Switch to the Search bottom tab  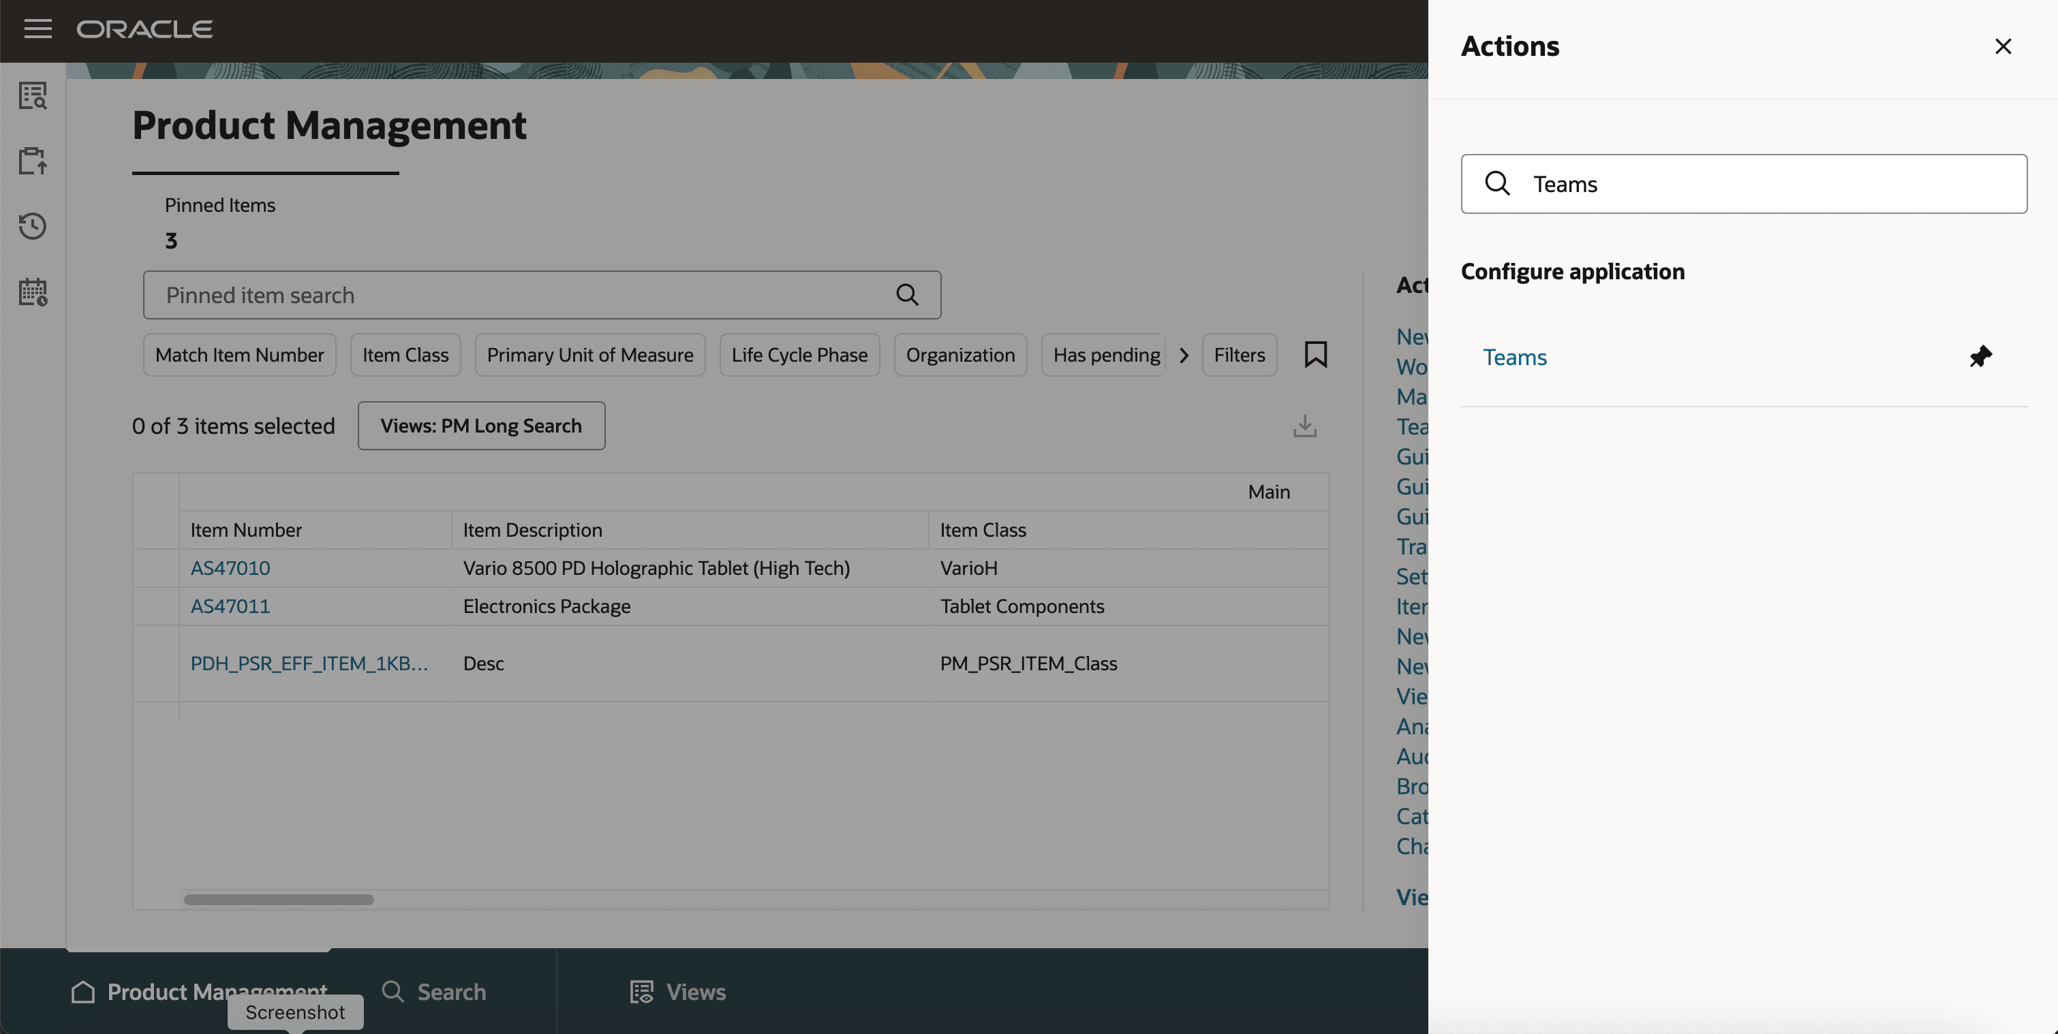click(434, 992)
